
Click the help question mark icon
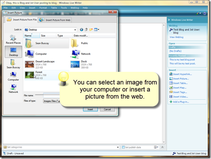point(205,13)
